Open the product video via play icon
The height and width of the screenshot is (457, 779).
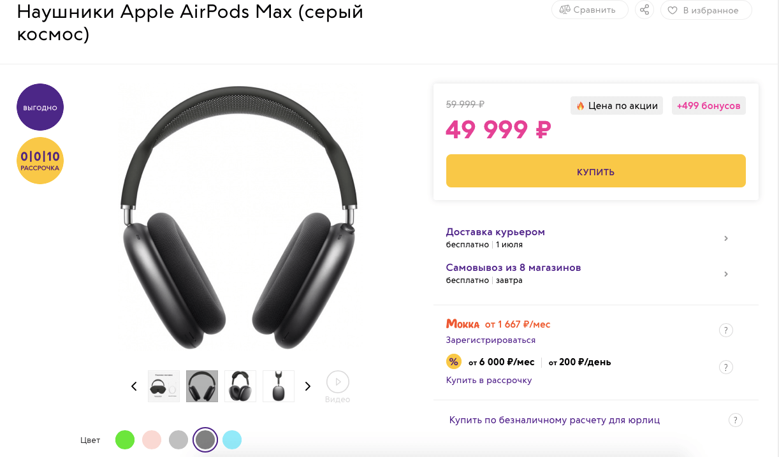click(x=337, y=382)
